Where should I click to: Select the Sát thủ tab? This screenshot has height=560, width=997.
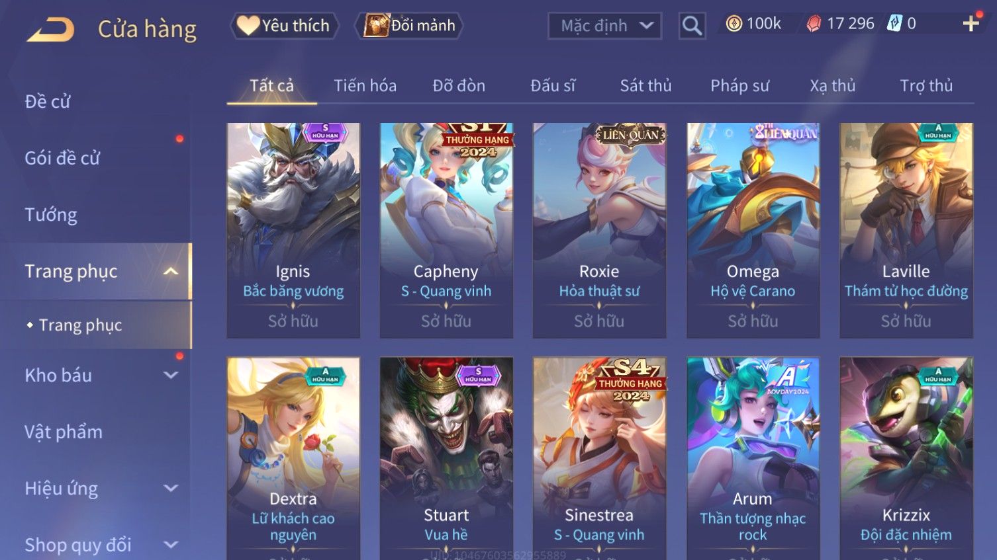click(x=645, y=86)
